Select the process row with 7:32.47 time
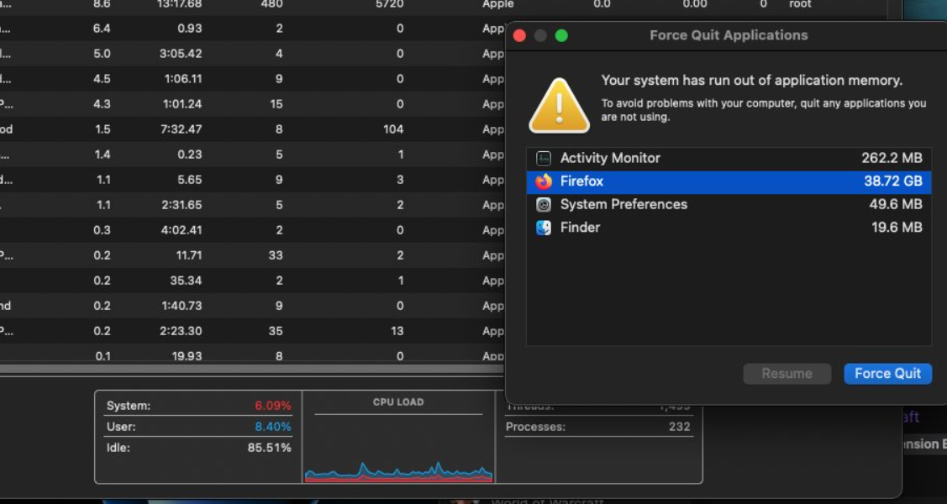 252,129
